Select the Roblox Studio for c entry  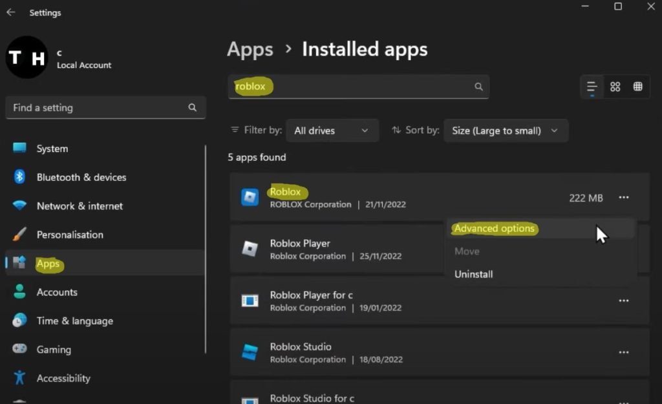coord(312,398)
